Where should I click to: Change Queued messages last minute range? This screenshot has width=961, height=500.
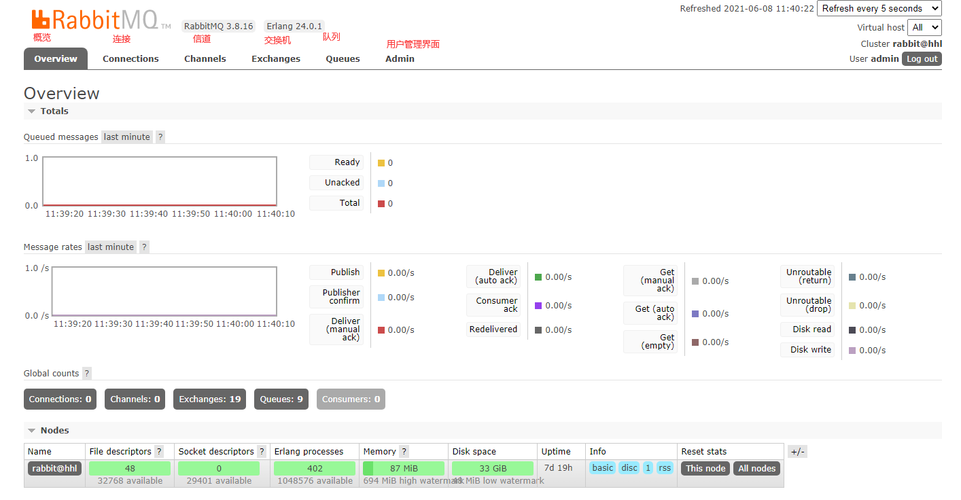tap(126, 137)
